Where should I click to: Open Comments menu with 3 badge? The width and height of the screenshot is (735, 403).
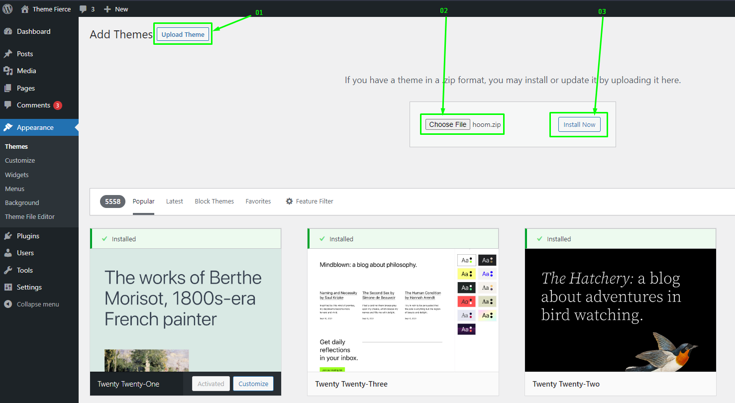(x=39, y=105)
